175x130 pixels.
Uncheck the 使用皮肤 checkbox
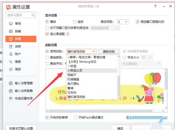click(x=47, y=51)
